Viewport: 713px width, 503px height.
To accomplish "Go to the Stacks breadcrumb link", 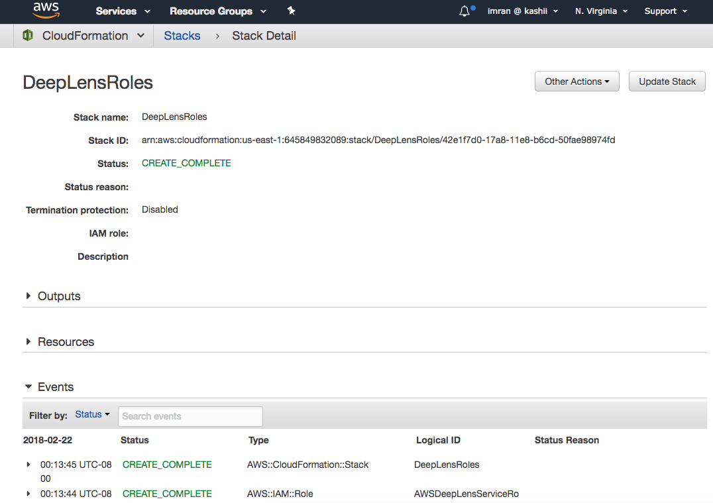I will (x=182, y=36).
